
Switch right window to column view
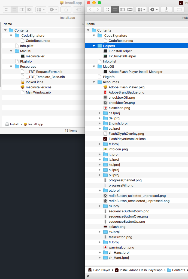[x=122, y=10]
